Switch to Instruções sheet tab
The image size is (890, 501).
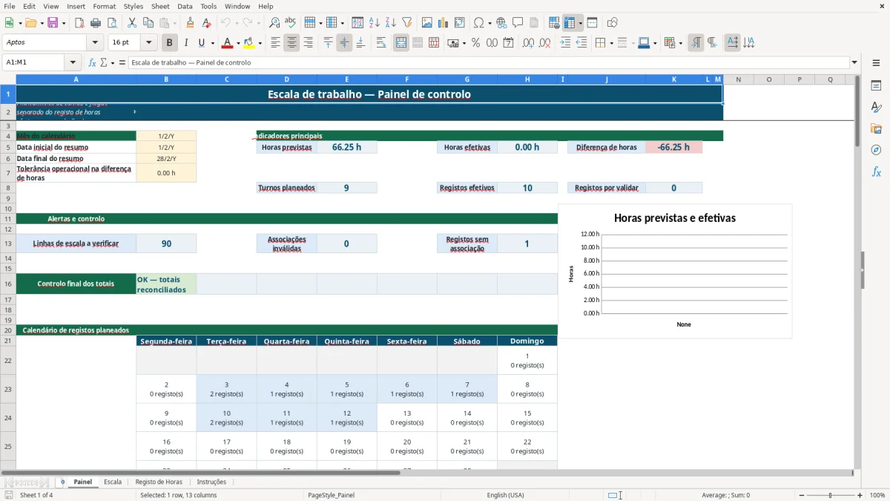point(211,482)
